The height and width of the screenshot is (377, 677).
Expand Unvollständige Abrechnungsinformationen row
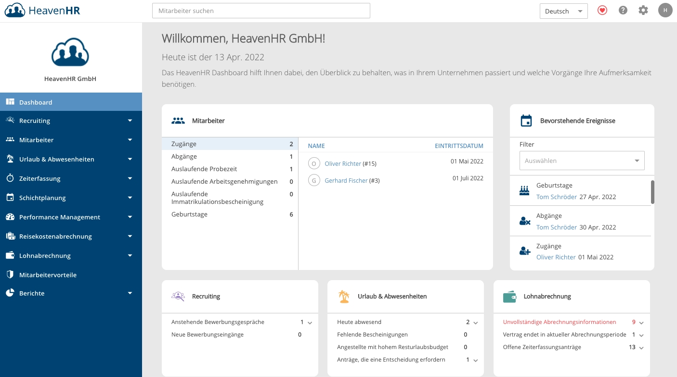coord(641,323)
